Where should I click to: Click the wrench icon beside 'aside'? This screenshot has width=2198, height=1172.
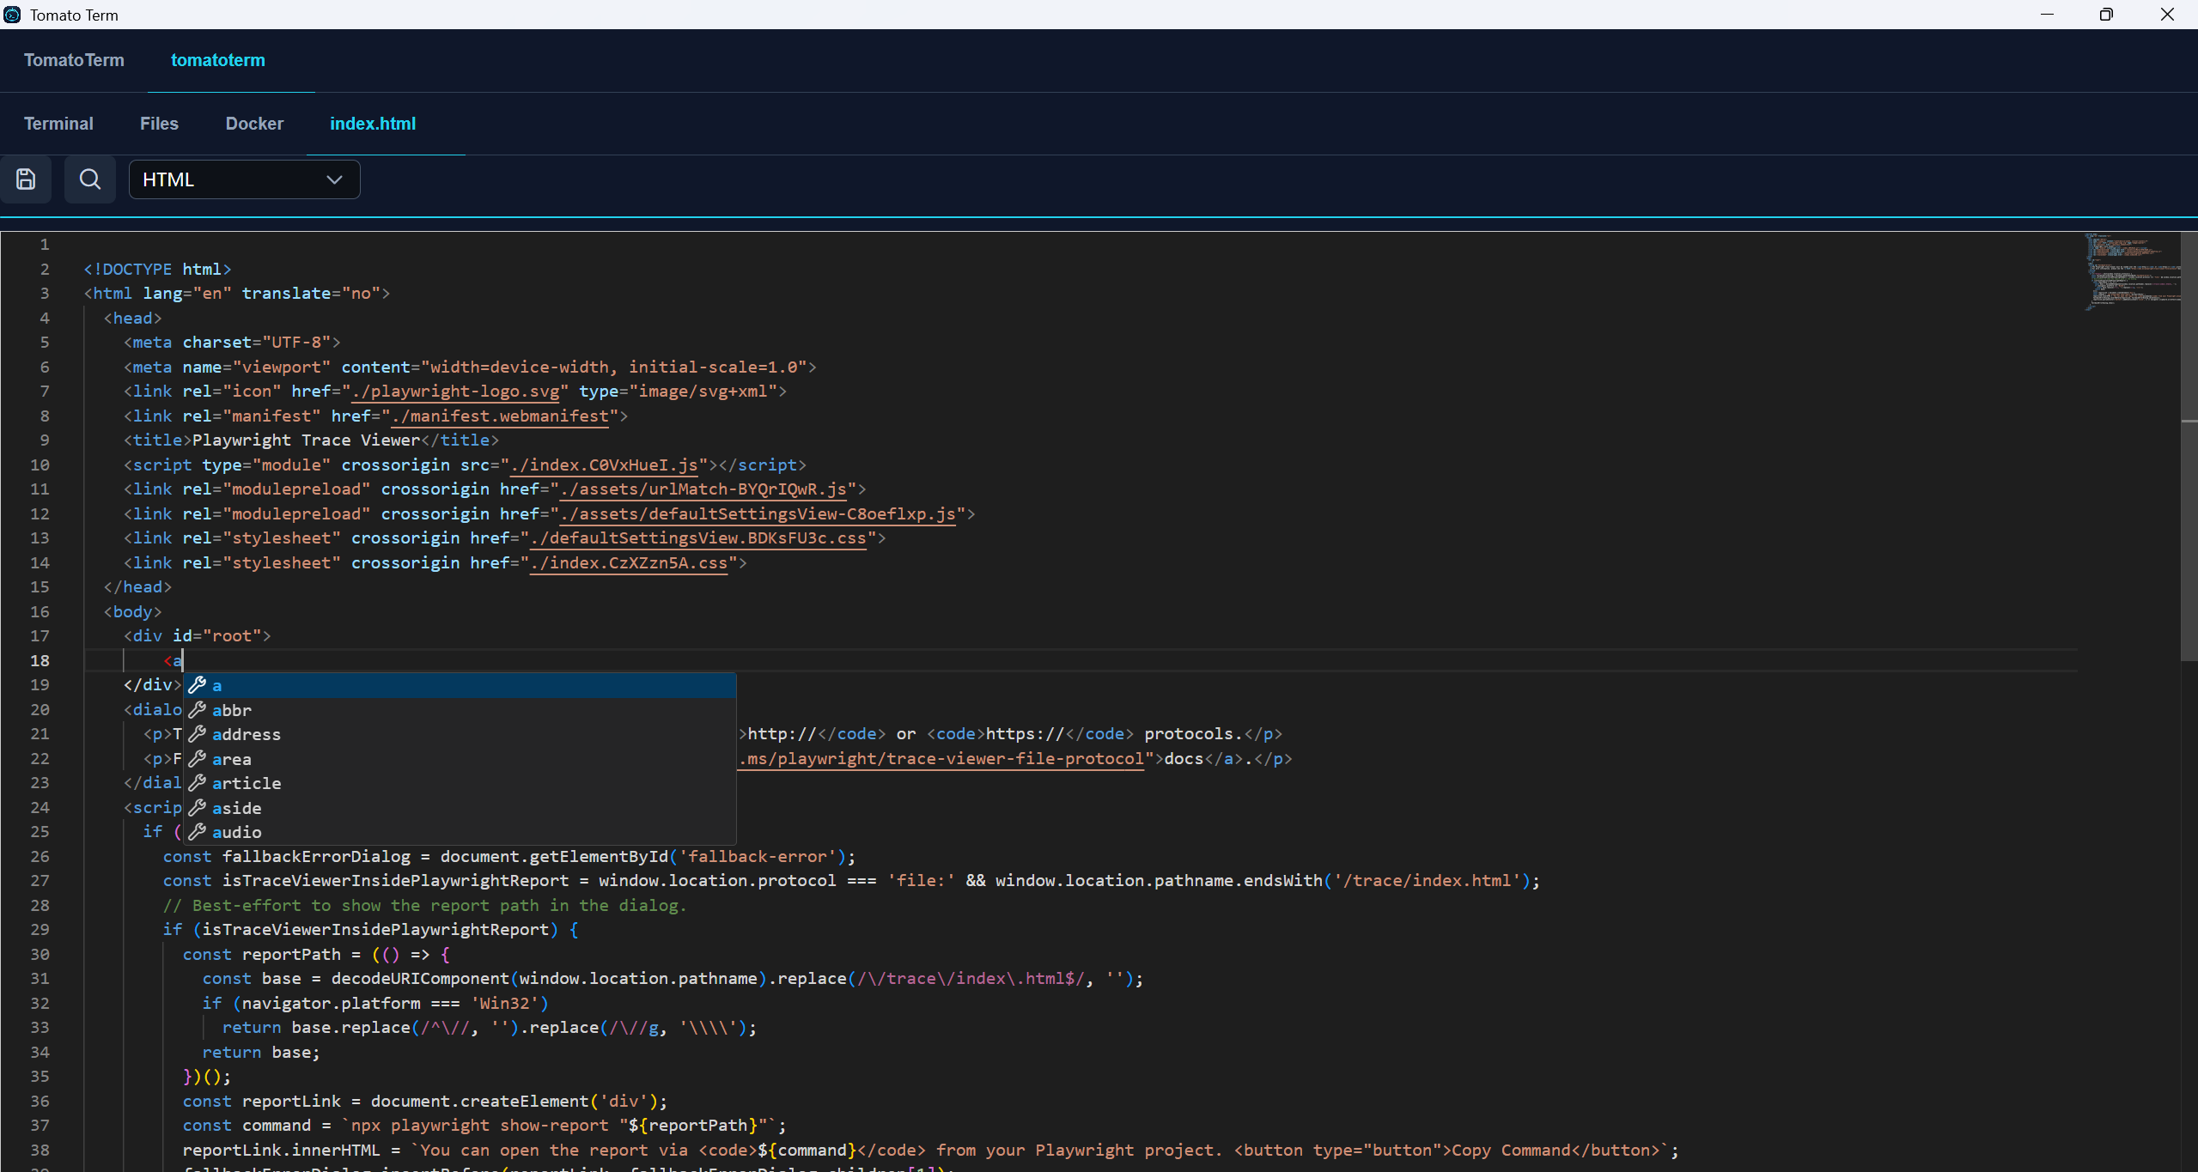pos(197,807)
